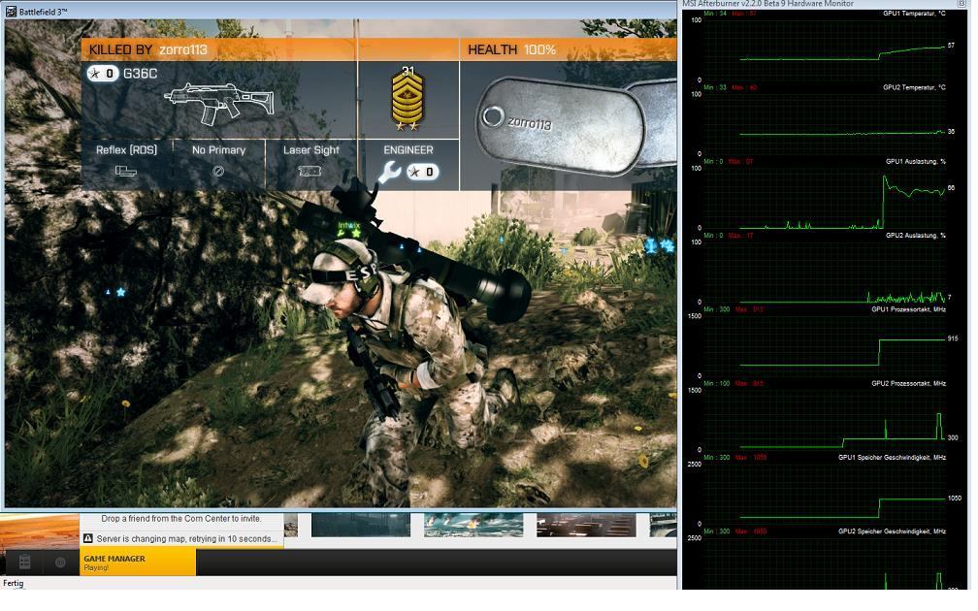Click the G36C weapon name
Image resolution: width=978 pixels, height=611 pixels.
(141, 74)
